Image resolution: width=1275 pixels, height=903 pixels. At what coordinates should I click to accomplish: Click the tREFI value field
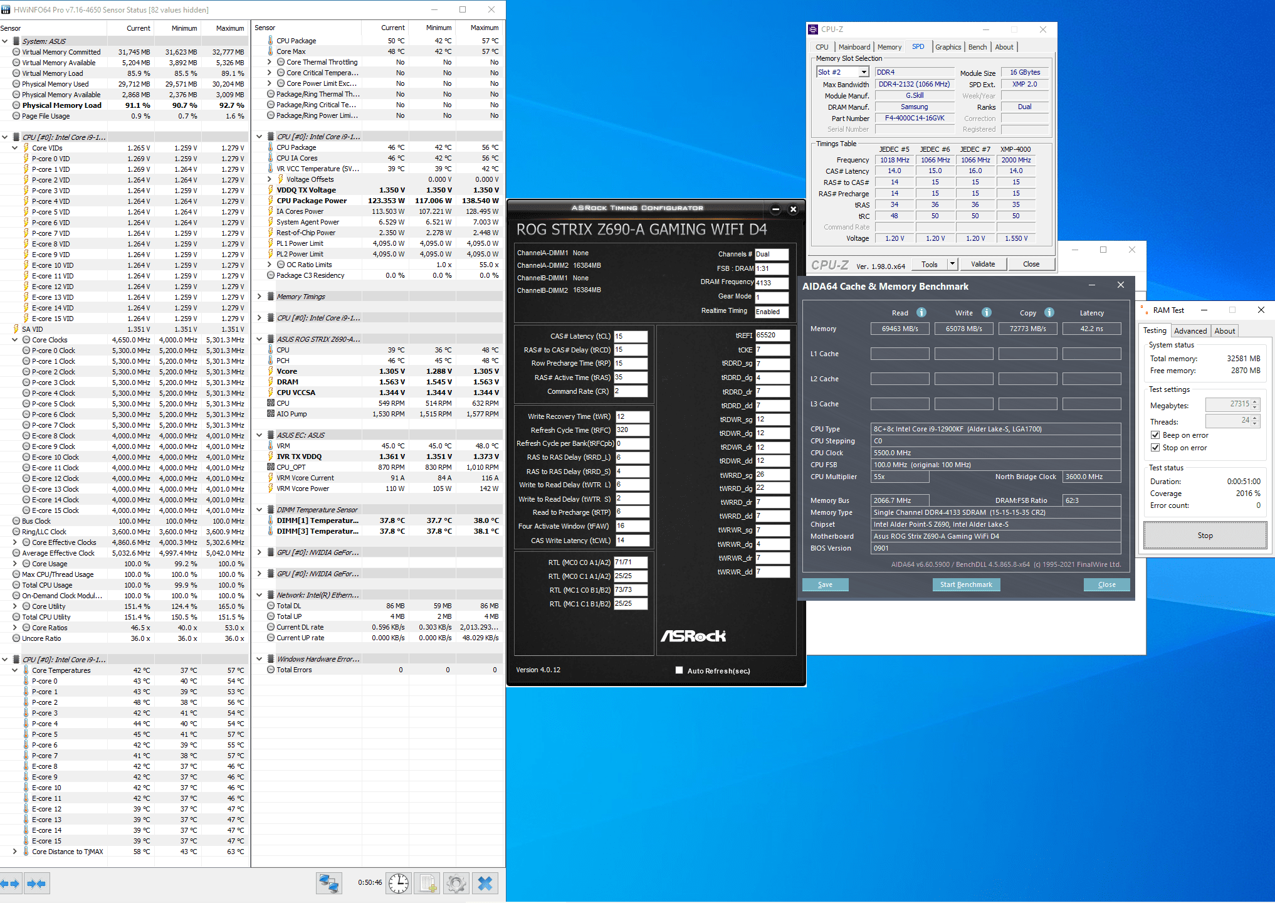[772, 335]
